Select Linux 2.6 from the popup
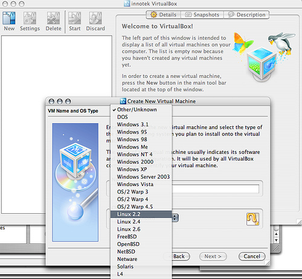This screenshot has width=302, height=279. 141,229
